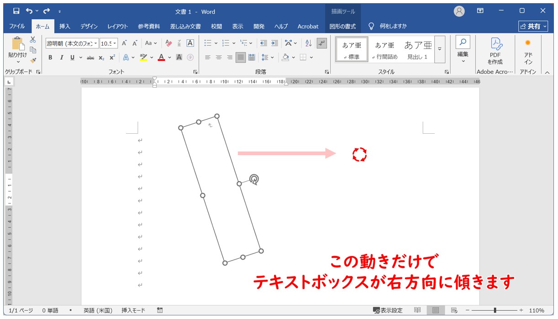Open the font size 10.5 dropdown

coord(115,43)
